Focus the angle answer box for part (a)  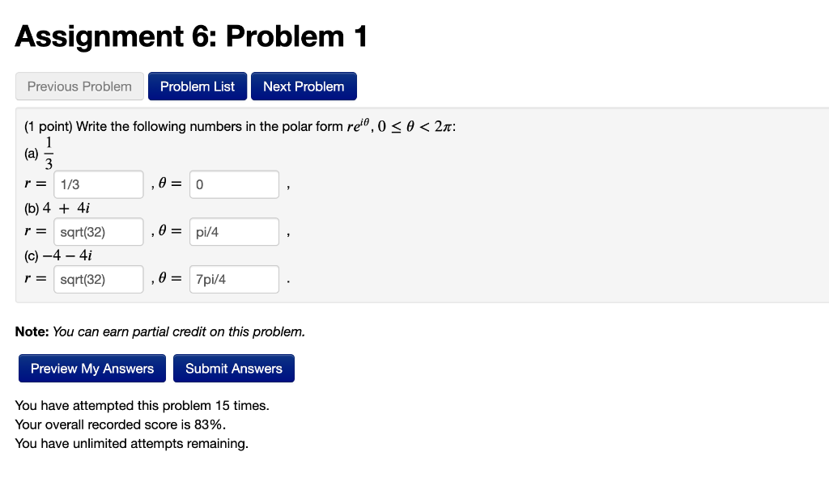coord(233,184)
